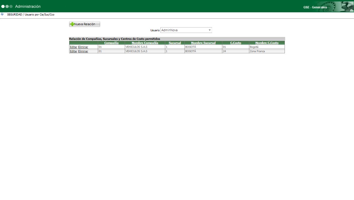Viewport: 354px width, 200px height.
Task: Click the SEGURIDAD / Usuario por Cia/Suc/Cco breadcrumb
Action: pyautogui.click(x=31, y=14)
